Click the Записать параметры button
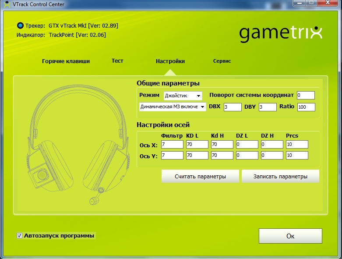342x259 pixels. (280, 176)
